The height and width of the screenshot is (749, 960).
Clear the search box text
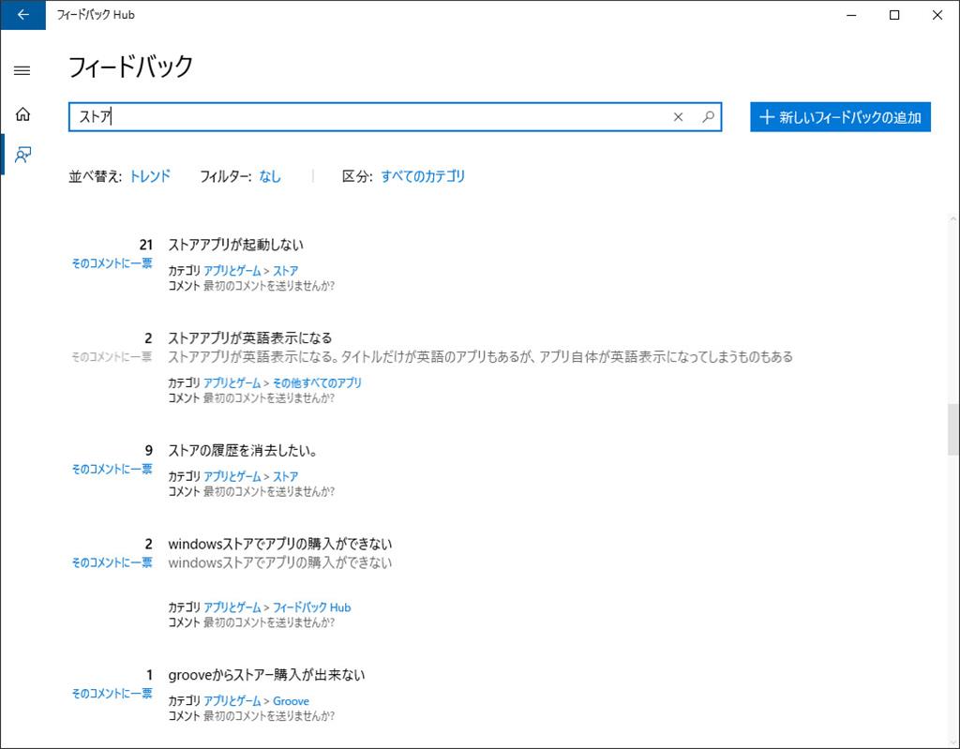pos(678,117)
